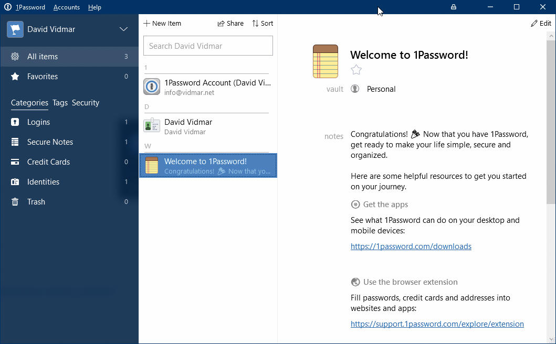Click the 1Password Account item icon
556x344 pixels.
point(152,87)
